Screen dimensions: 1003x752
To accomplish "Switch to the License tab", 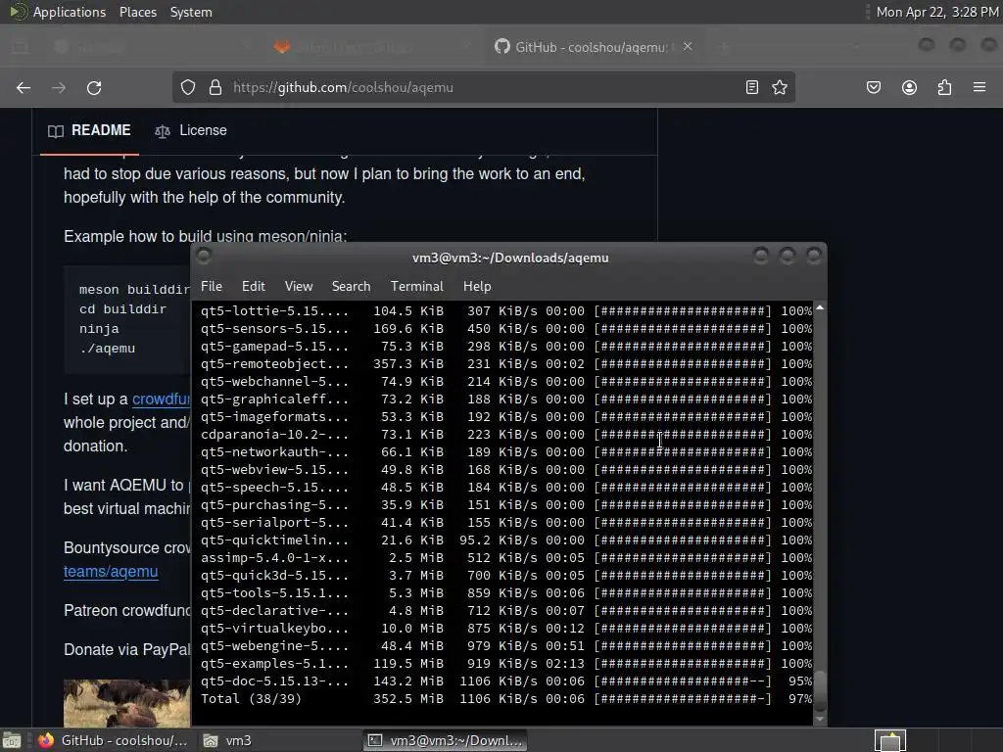I will [x=191, y=130].
